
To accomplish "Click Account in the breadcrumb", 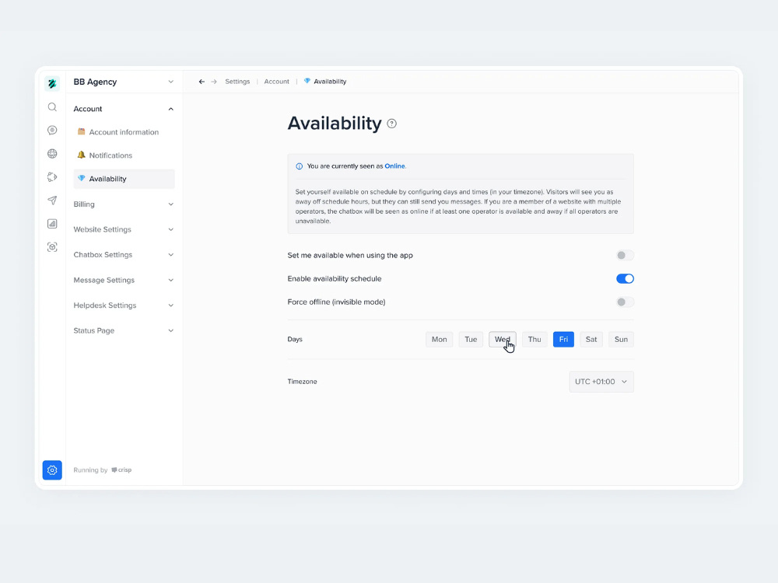I will coord(276,82).
